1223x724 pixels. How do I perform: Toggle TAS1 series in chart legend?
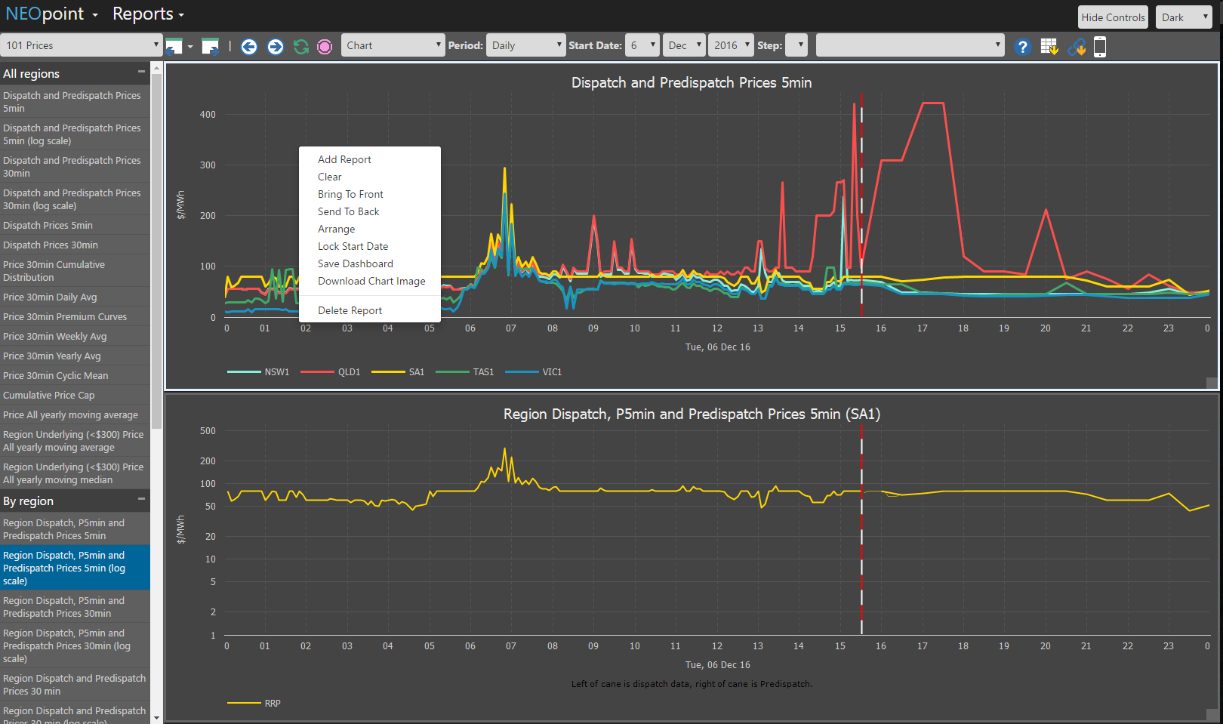483,372
